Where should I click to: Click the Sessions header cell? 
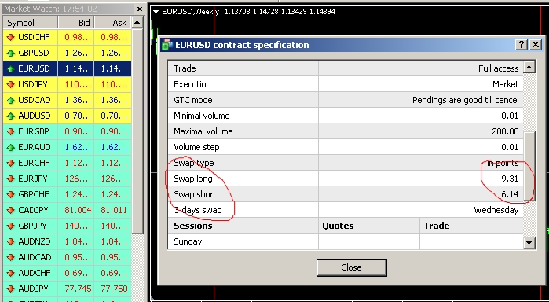click(243, 226)
